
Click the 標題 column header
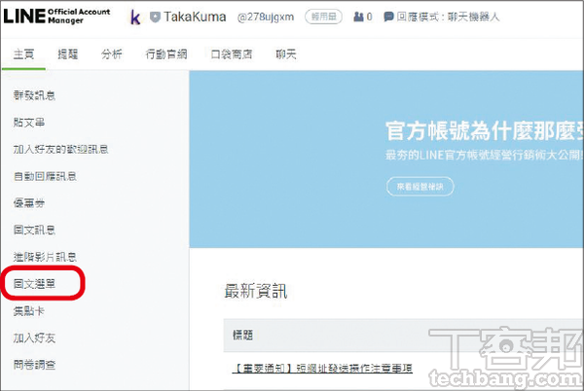[x=242, y=336]
